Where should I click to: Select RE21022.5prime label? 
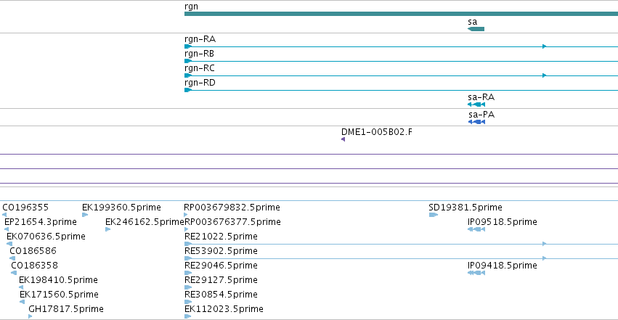click(221, 237)
